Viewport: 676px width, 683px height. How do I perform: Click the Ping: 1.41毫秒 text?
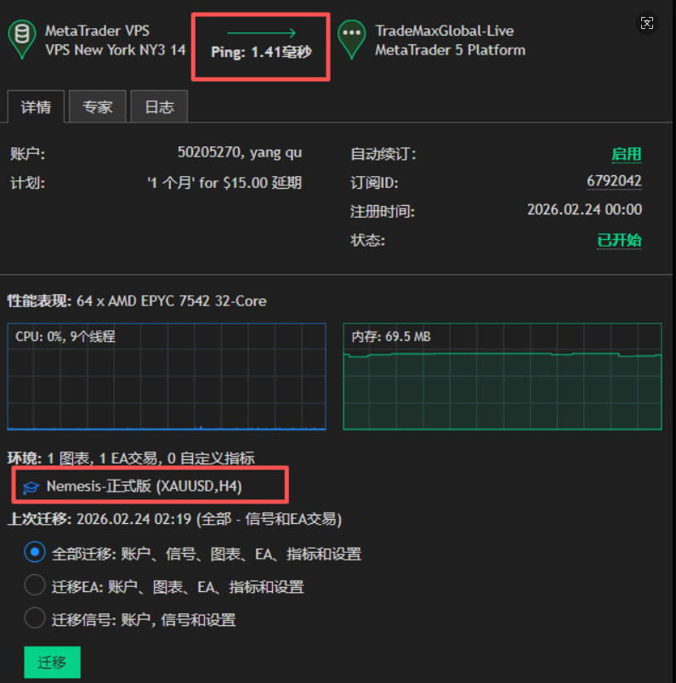pyautogui.click(x=261, y=52)
